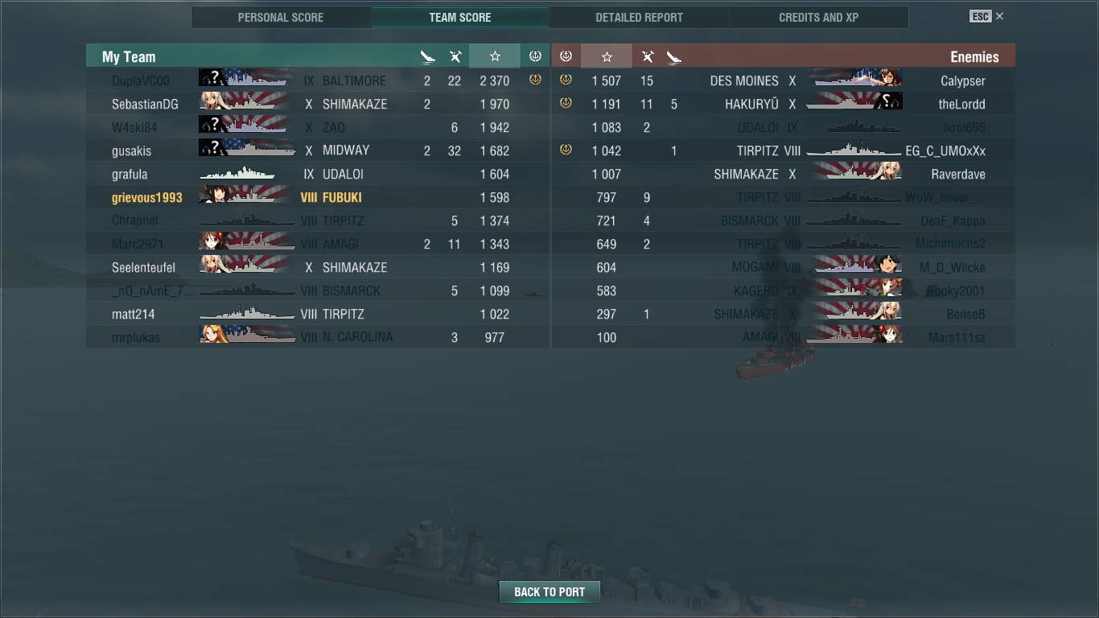Screen dimensions: 1099x618
Task: Sort My Team by aircraft destroyed icon
Action: tap(427, 56)
